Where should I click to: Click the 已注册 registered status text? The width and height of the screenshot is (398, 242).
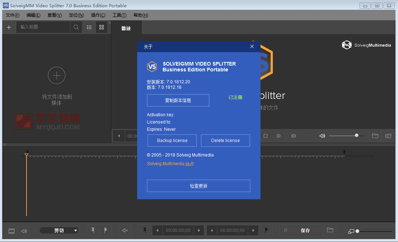pos(235,97)
